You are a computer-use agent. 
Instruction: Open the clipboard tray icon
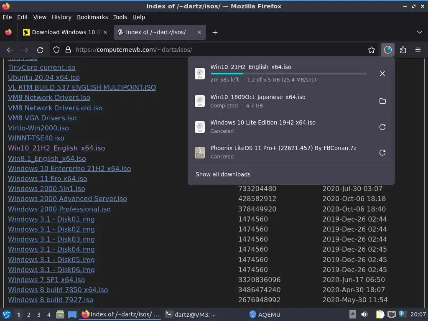tap(380, 314)
